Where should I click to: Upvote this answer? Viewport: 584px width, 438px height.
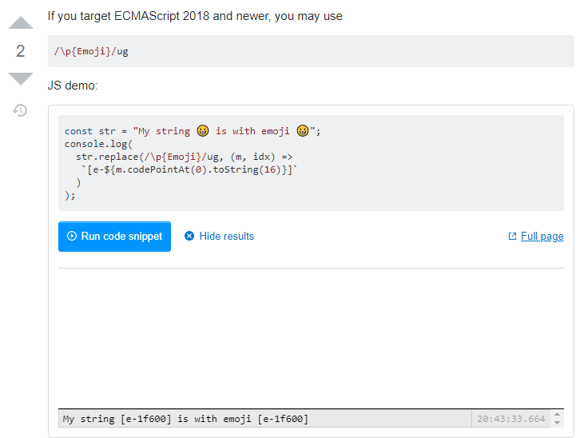(x=21, y=22)
